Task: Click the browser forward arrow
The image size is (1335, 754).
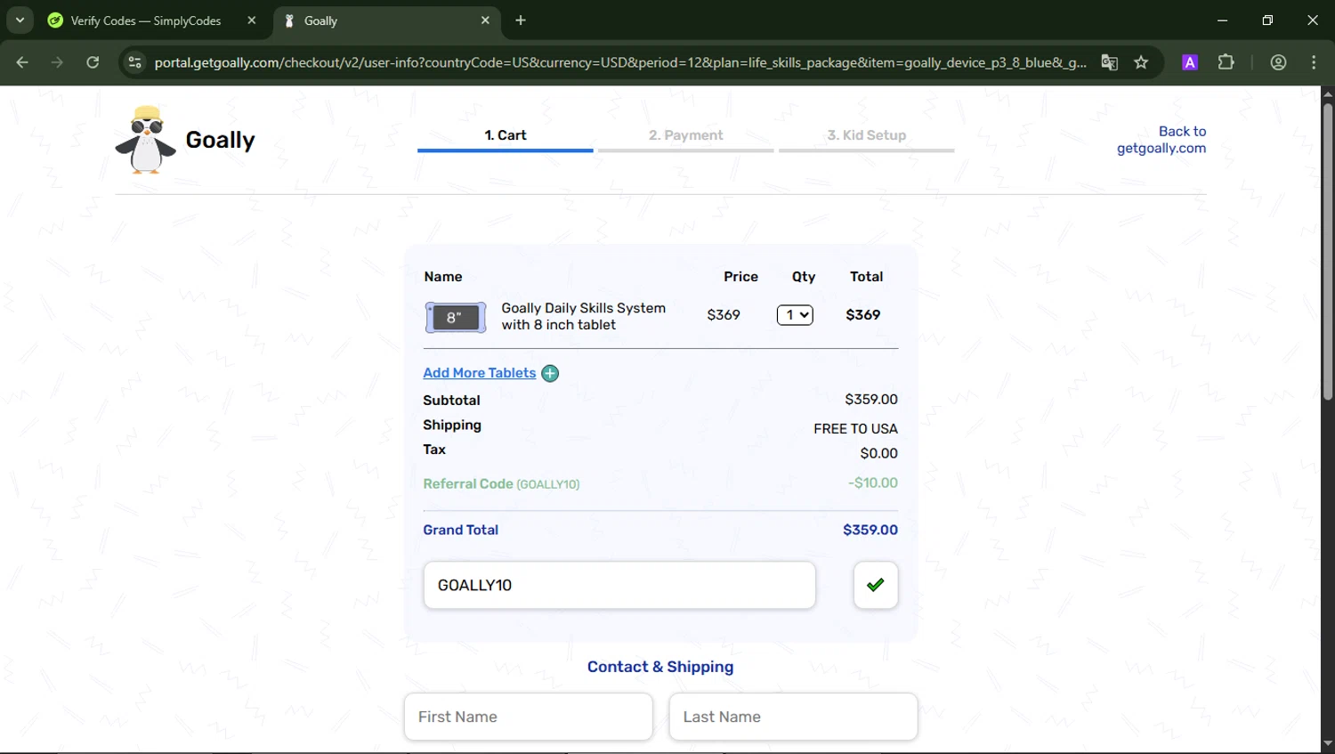Action: [57, 62]
